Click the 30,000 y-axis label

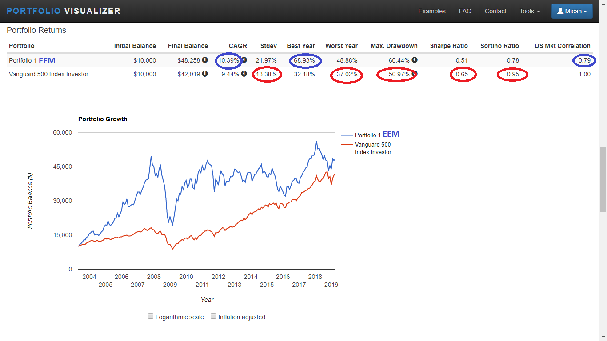click(63, 201)
